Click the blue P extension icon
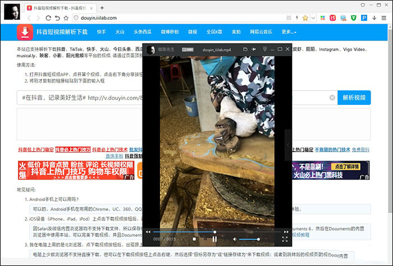The height and width of the screenshot is (266, 393). pos(364,18)
